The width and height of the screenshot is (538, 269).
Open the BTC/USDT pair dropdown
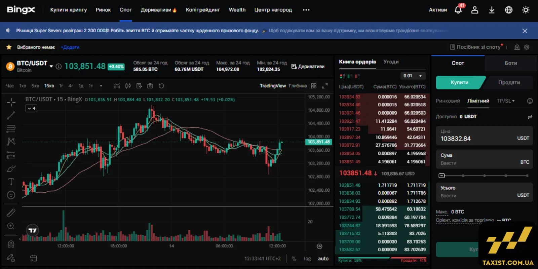[x=51, y=66]
